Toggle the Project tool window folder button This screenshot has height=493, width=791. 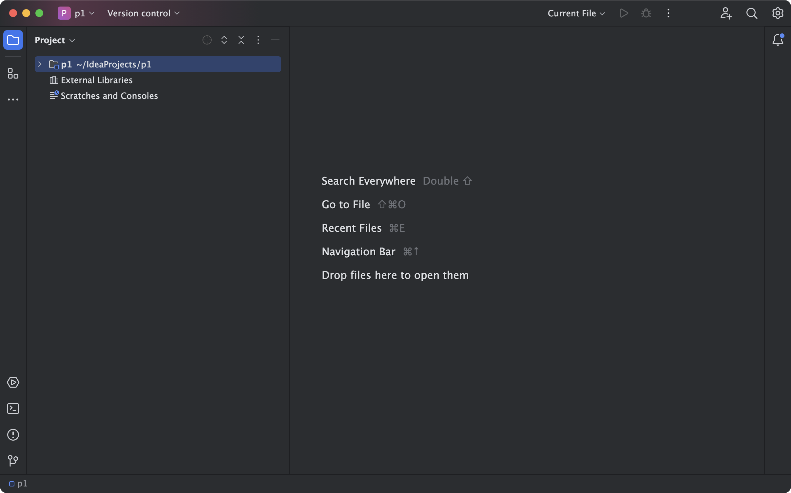pyautogui.click(x=13, y=40)
